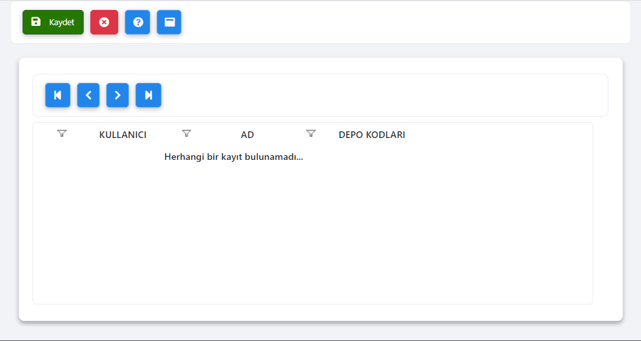Click blank header row area right of DEPO KODLARI
This screenshot has height=341, width=641.
click(498, 135)
